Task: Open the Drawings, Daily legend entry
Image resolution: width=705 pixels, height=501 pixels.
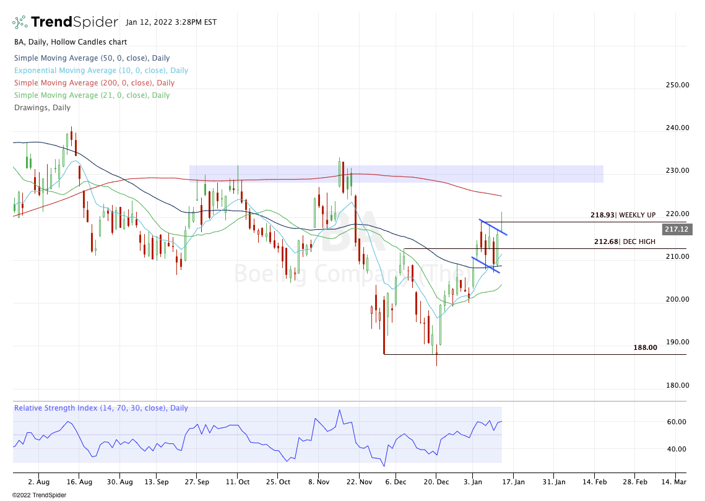Action: click(42, 108)
